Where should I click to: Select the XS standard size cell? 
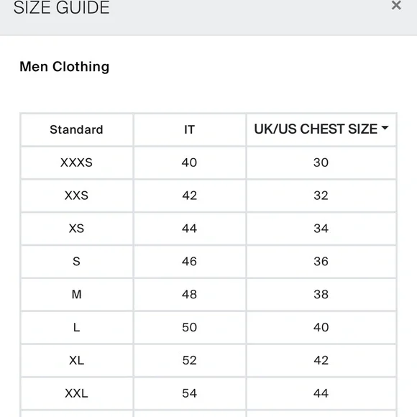tap(77, 229)
